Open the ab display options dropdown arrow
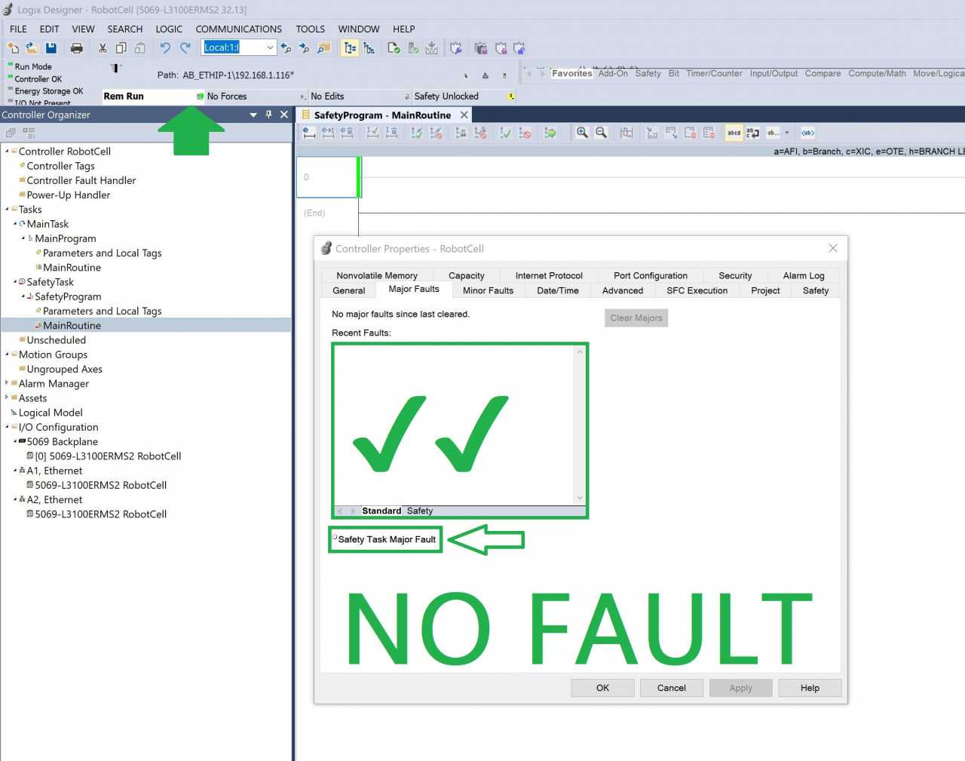The height and width of the screenshot is (761, 965). tap(787, 133)
